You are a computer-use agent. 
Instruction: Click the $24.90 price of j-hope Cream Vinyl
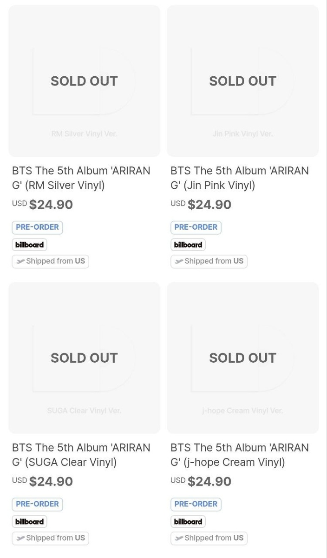click(209, 481)
